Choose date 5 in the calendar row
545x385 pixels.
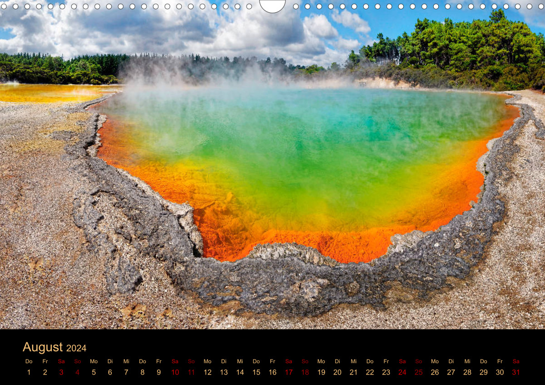coord(94,372)
